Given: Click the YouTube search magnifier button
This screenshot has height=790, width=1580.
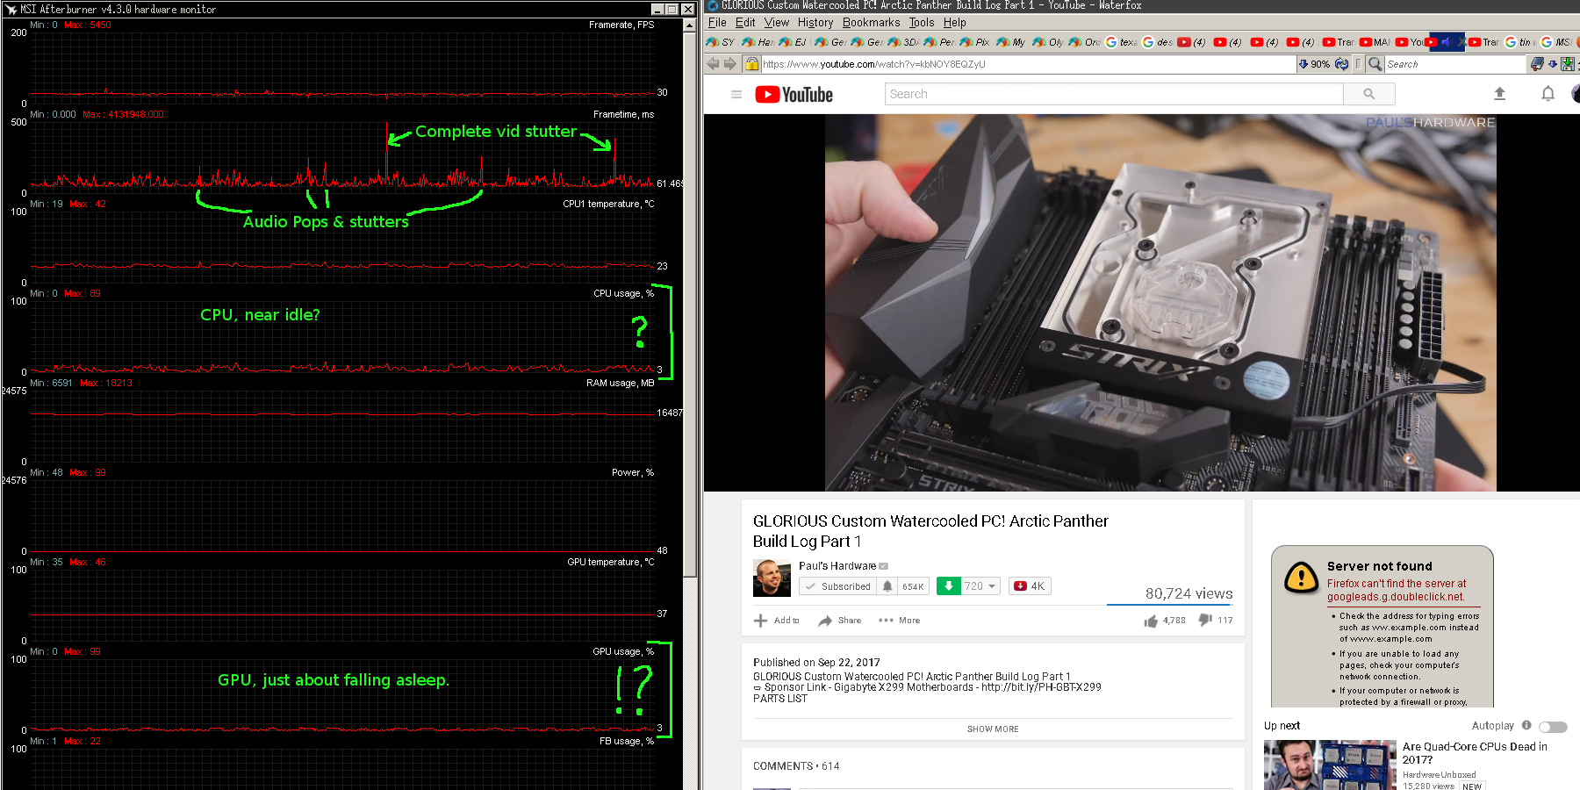Looking at the screenshot, I should [1368, 94].
